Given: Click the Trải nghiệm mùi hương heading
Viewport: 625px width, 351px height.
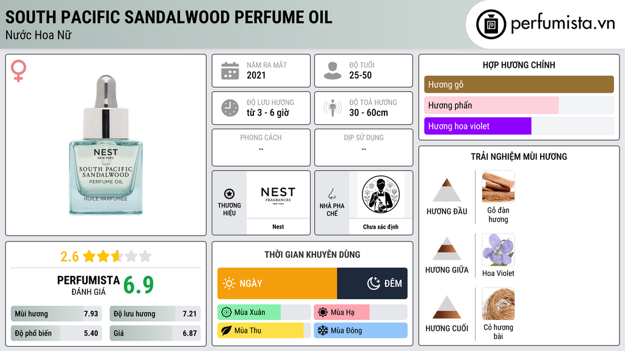Looking at the screenshot, I should click(519, 157).
